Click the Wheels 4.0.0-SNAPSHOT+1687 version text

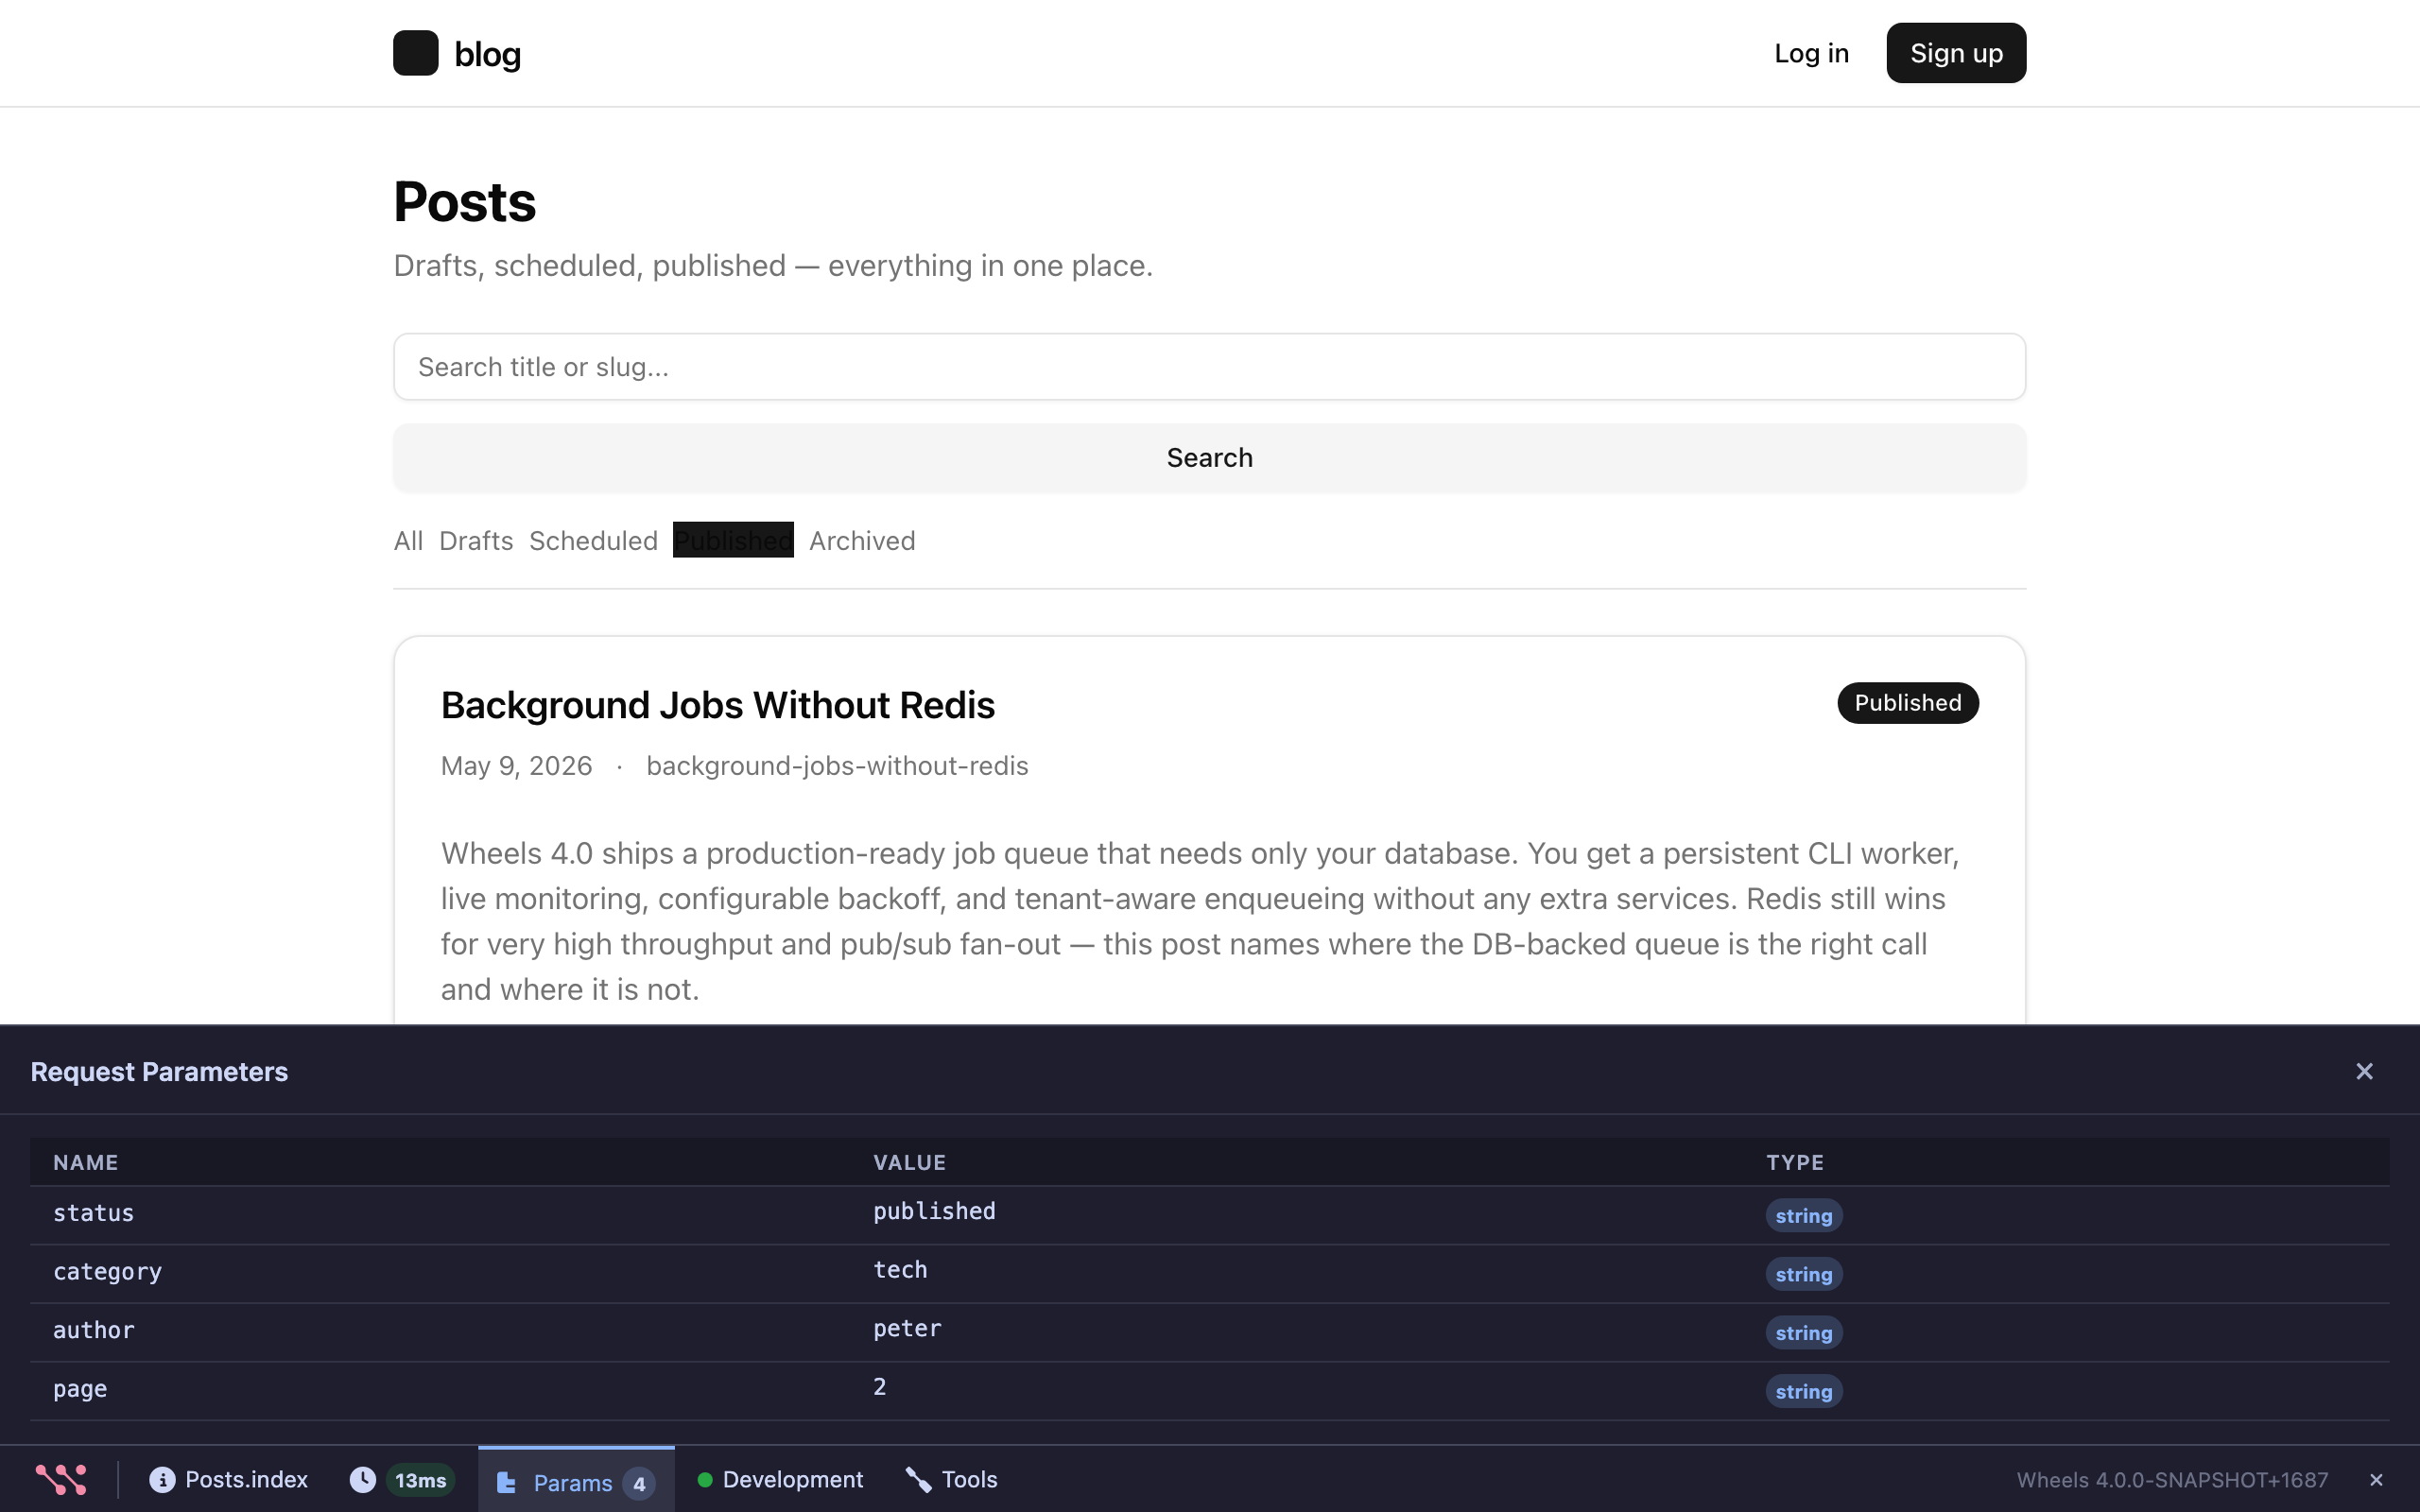[x=2172, y=1480]
